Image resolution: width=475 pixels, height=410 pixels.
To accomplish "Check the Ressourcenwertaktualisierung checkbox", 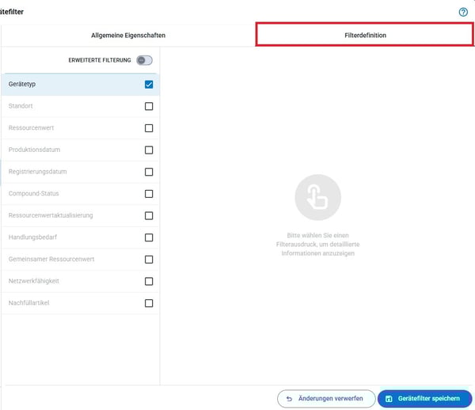I will coord(149,215).
